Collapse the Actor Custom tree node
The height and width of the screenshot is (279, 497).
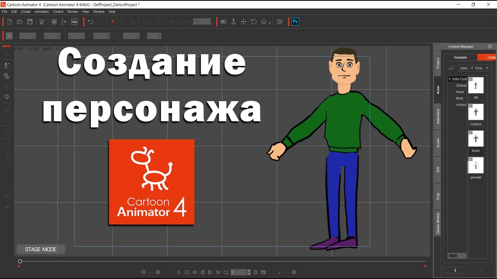[x=450, y=79]
